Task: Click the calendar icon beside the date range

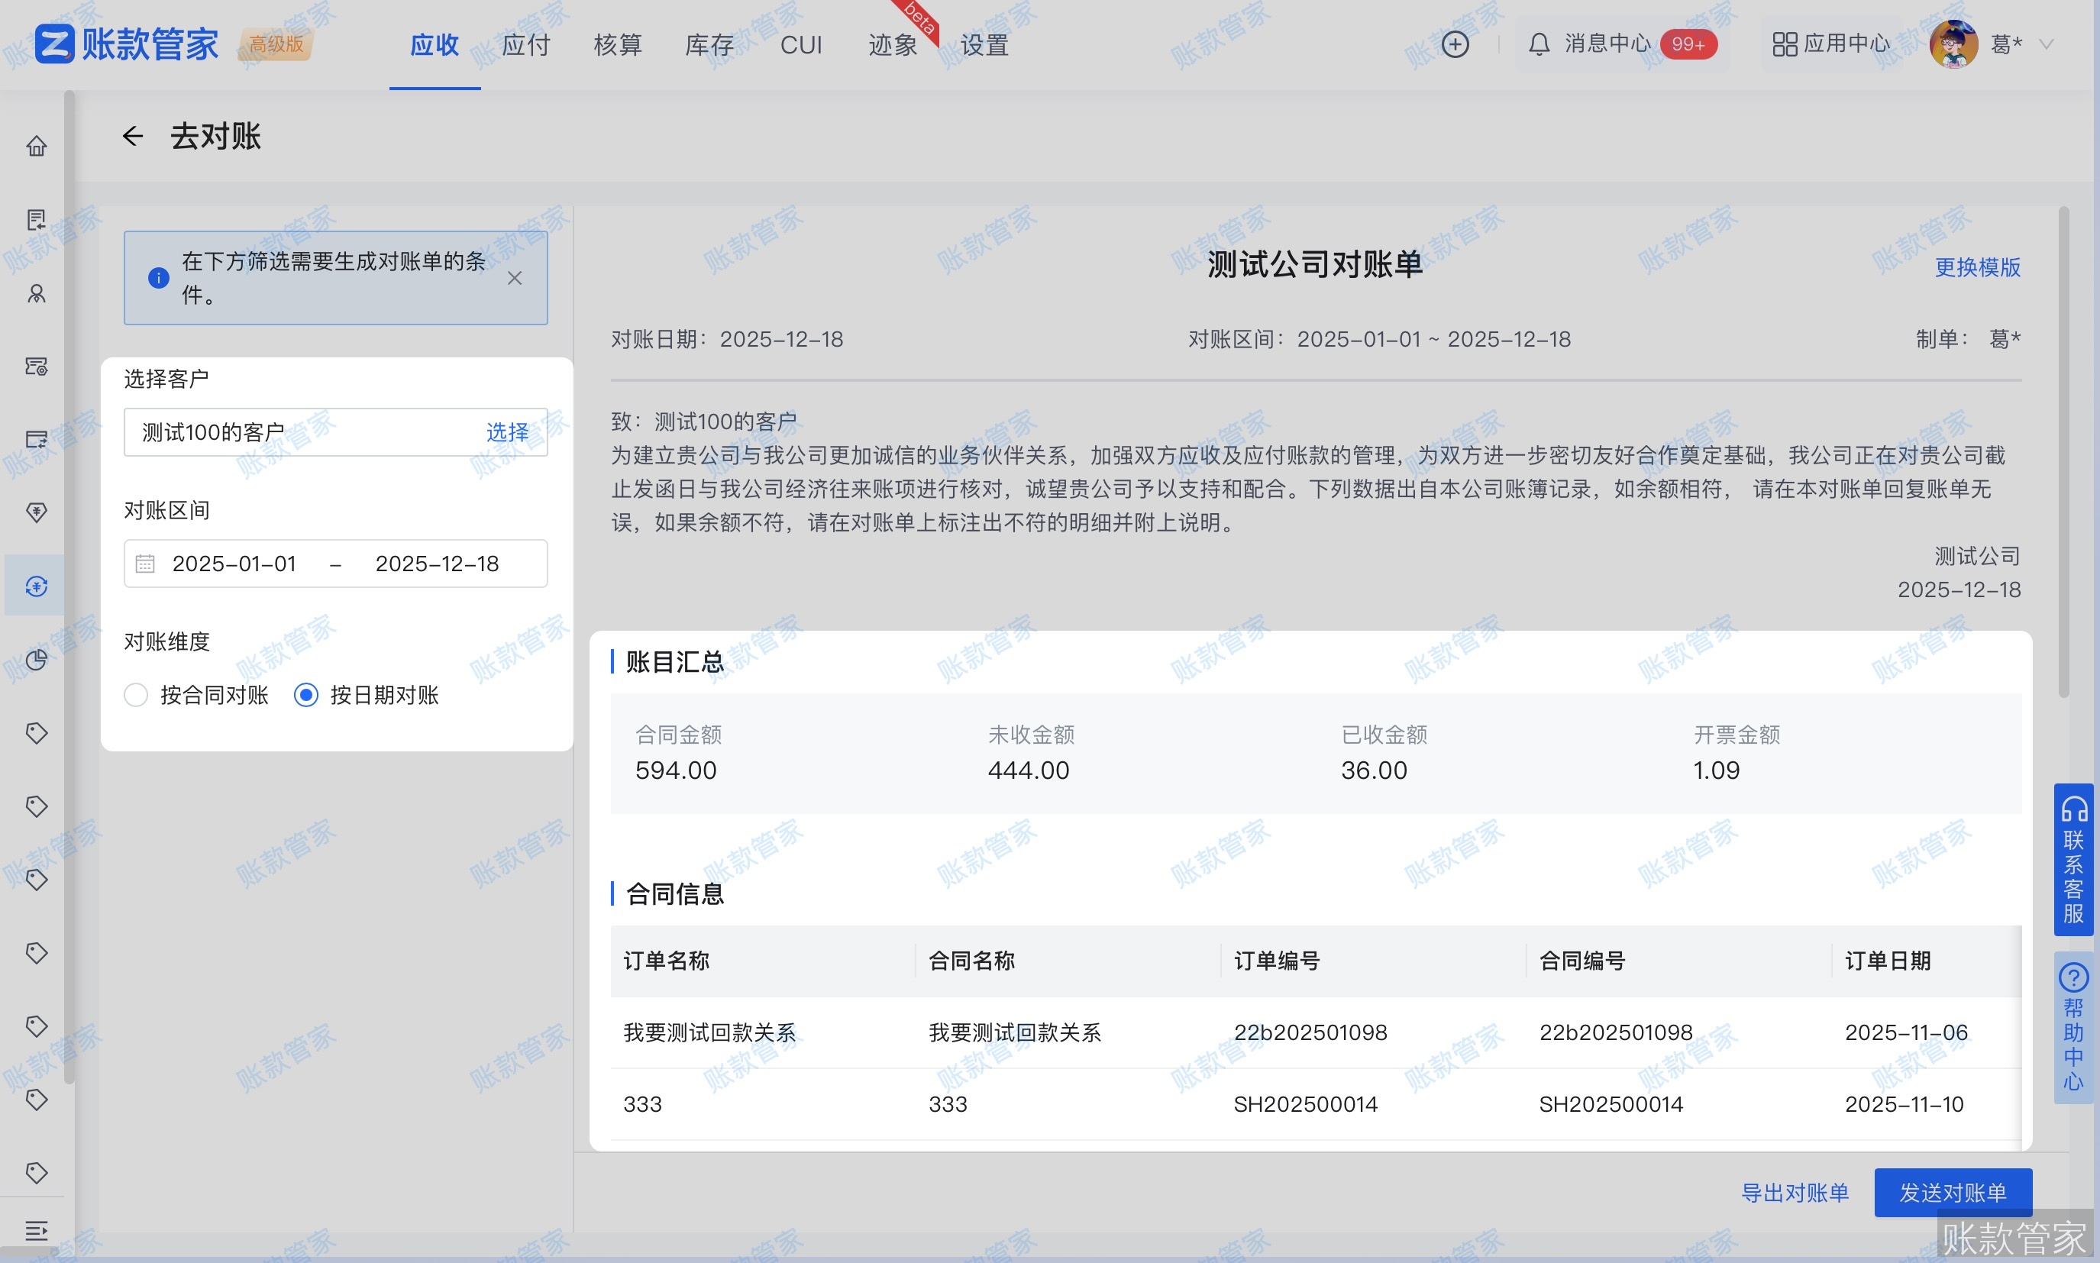Action: click(144, 563)
